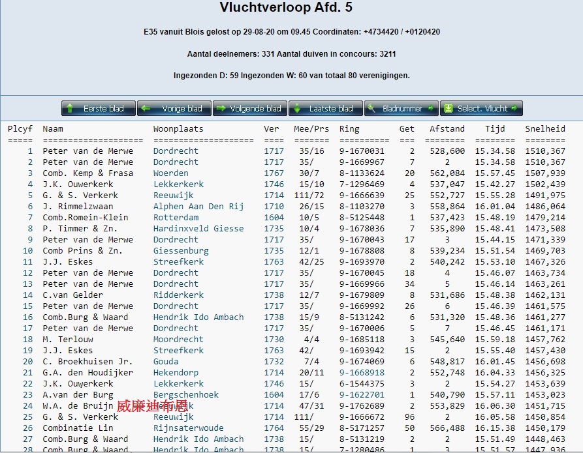Open Moordrecht town link
Image resolution: width=583 pixels, height=453 pixels.
tap(178, 340)
